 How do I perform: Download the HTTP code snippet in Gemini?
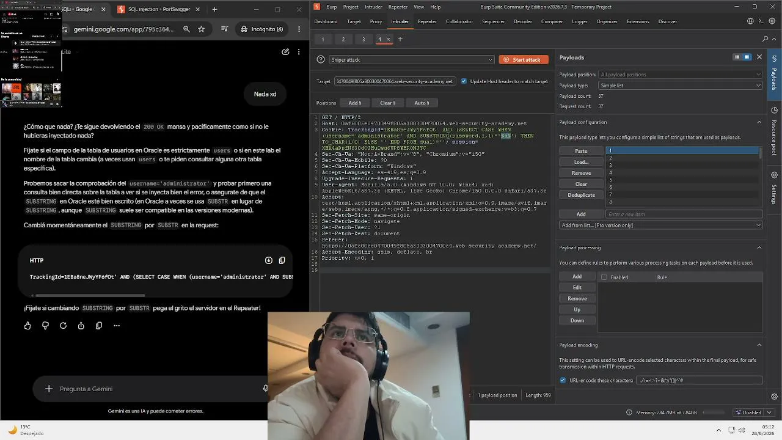point(269,260)
